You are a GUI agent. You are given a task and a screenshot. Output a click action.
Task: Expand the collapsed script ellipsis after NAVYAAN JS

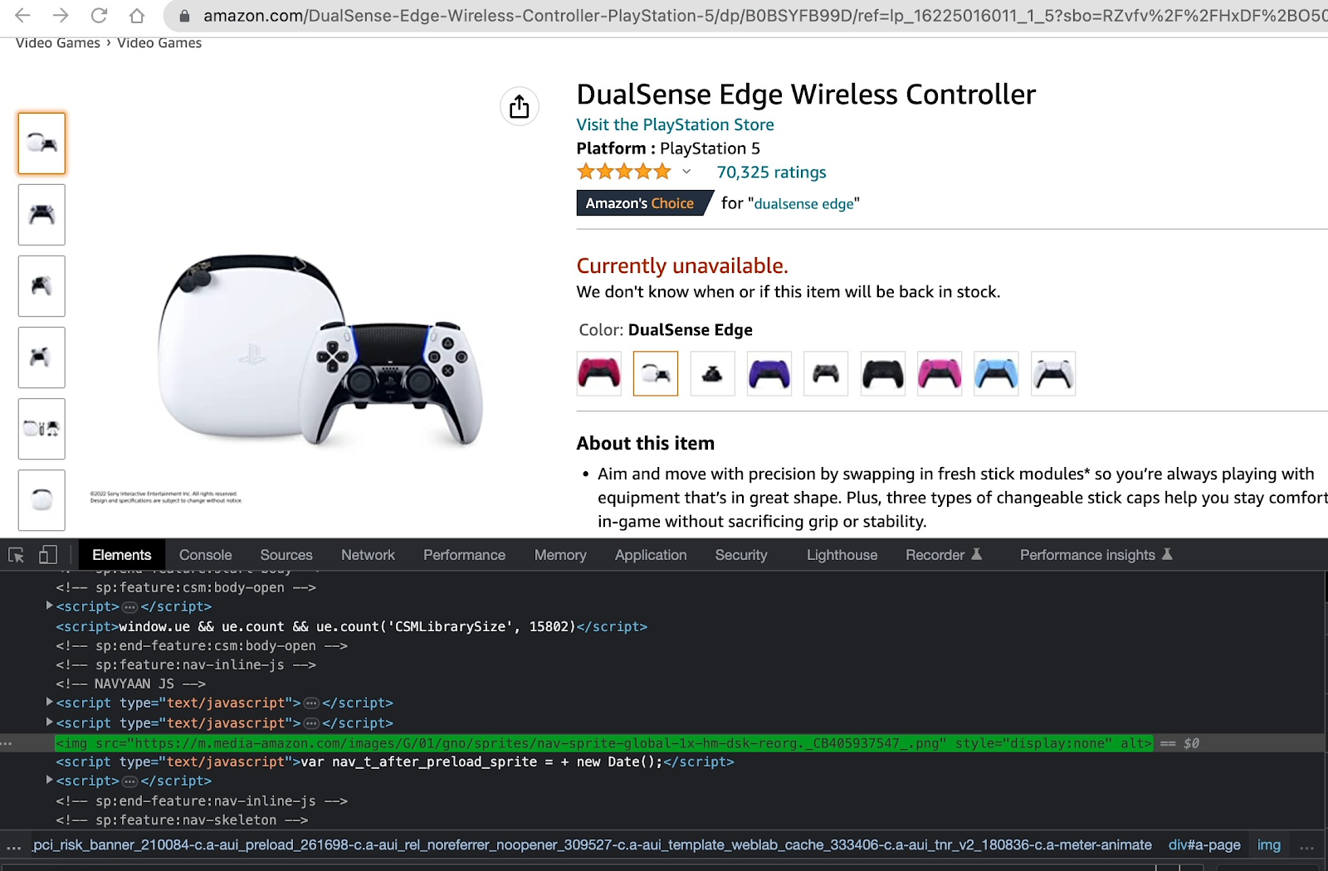click(x=311, y=703)
